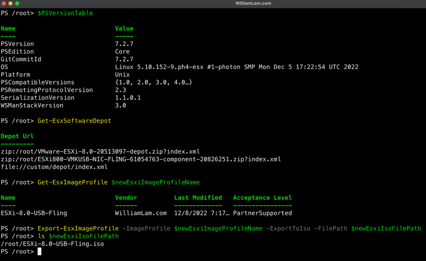Click the ls command
The height and width of the screenshot is (261, 426).
(x=41, y=236)
